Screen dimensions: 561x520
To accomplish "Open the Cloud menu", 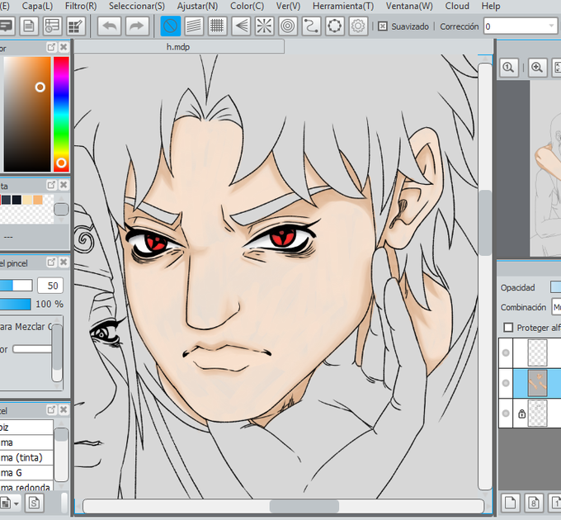I will click(457, 6).
